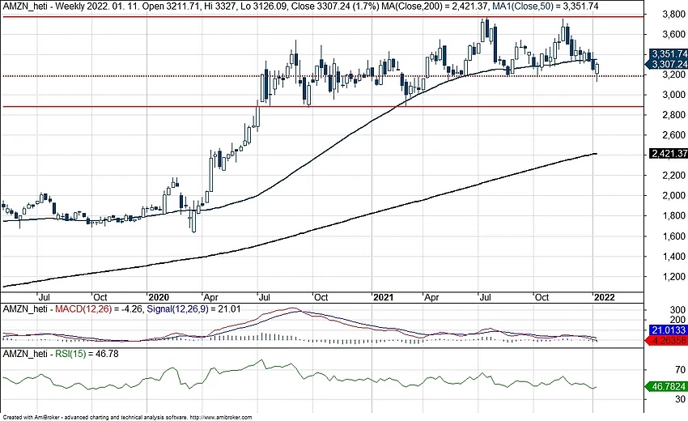The width and height of the screenshot is (688, 421).
Task: Click the 2022 year label on time axis
Action: [x=604, y=297]
